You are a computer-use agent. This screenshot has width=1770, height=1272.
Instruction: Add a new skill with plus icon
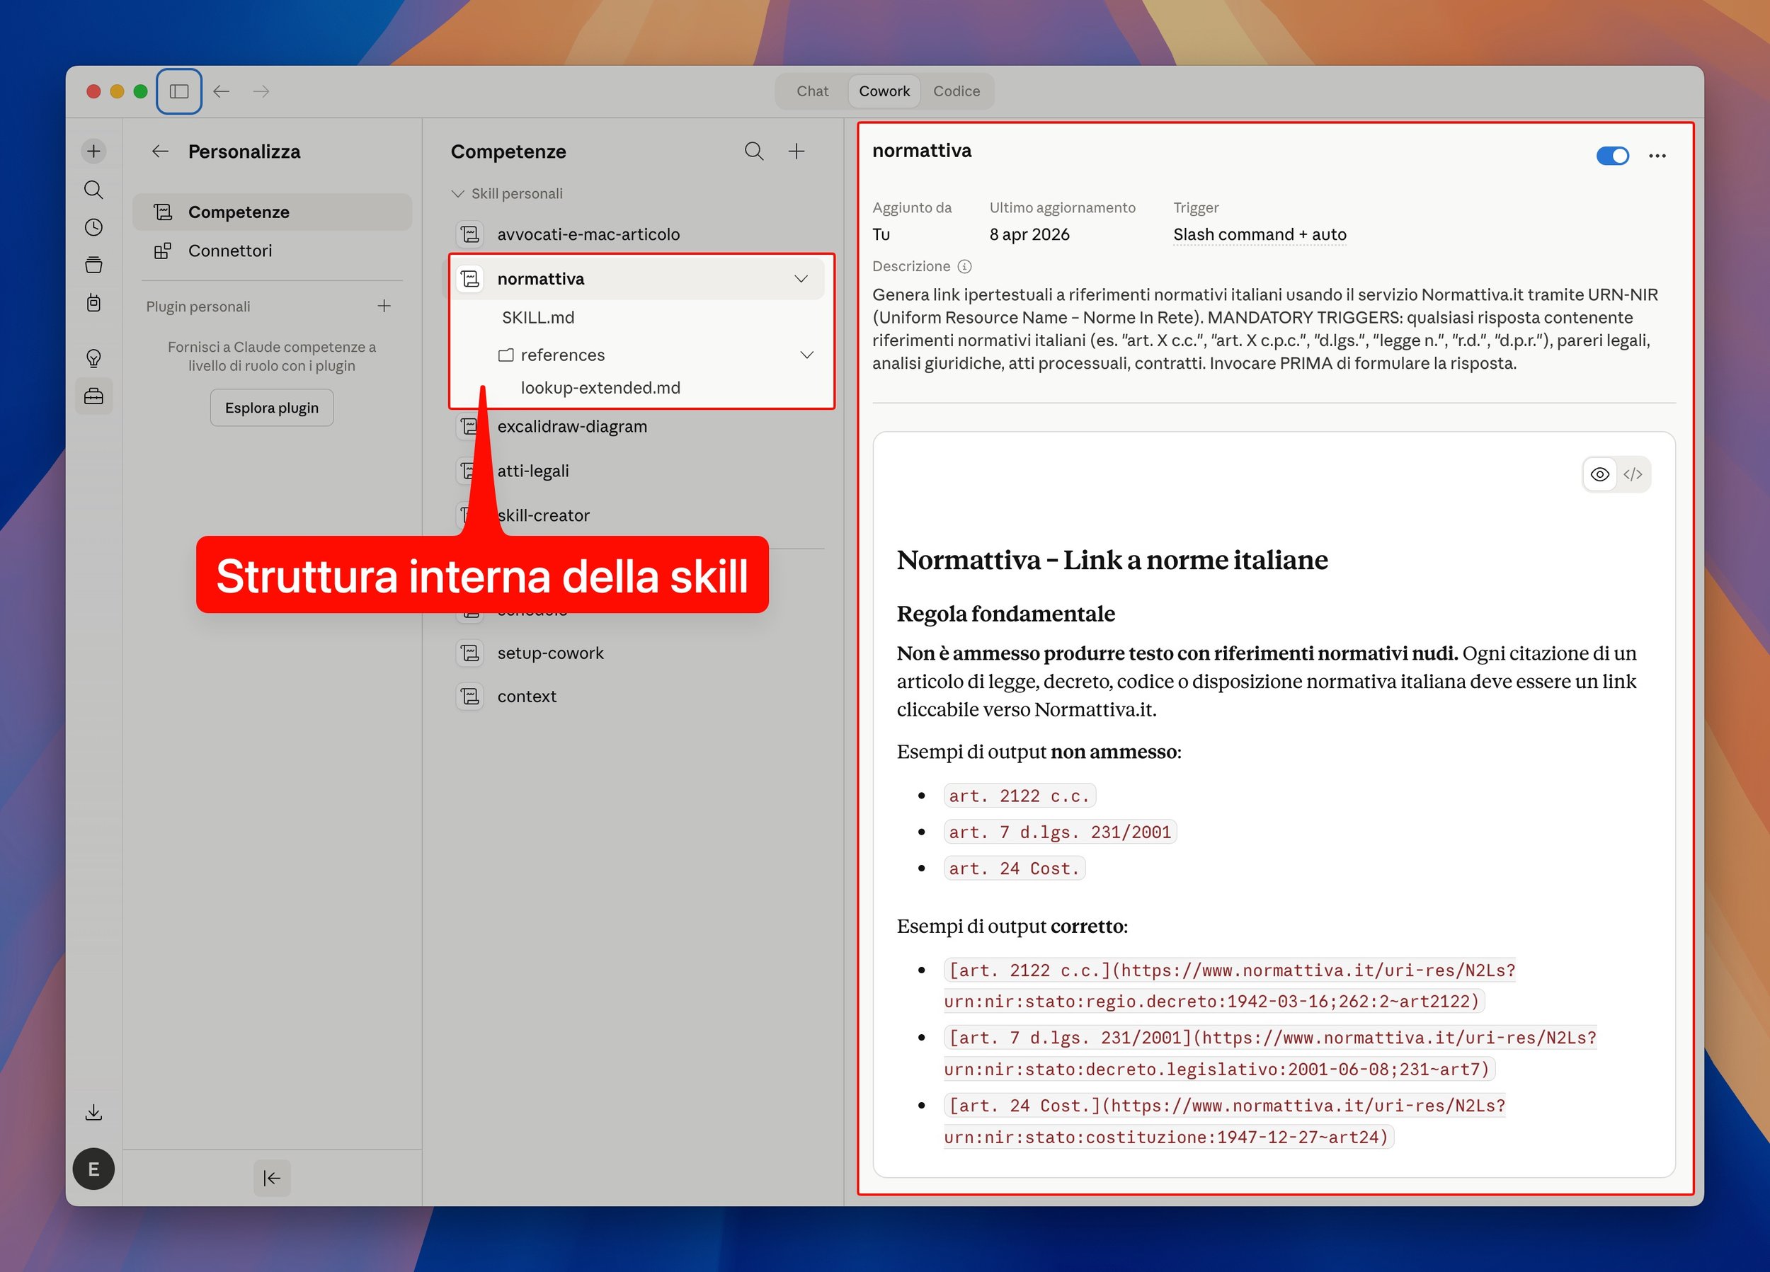(x=796, y=151)
